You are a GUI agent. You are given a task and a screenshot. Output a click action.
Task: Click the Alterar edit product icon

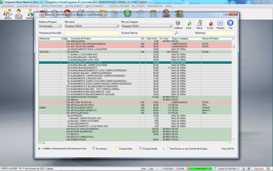199,23
